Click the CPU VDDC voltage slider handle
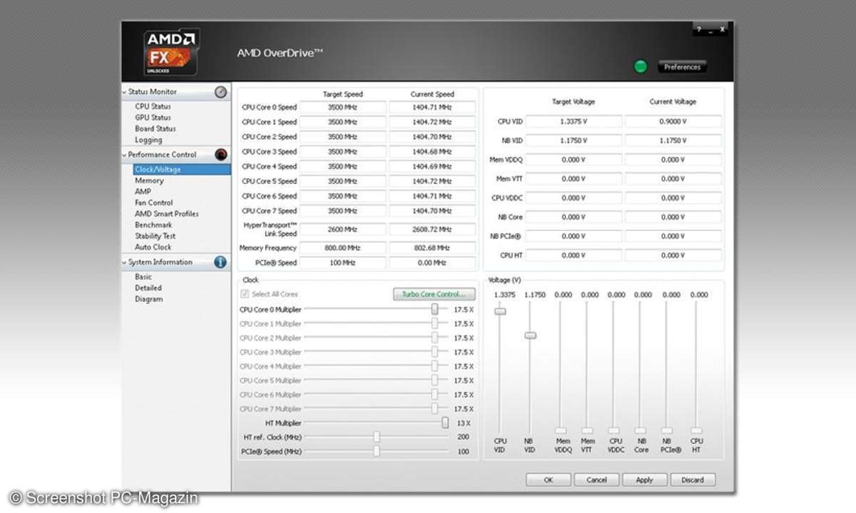This screenshot has height=513, width=856. coord(613,430)
